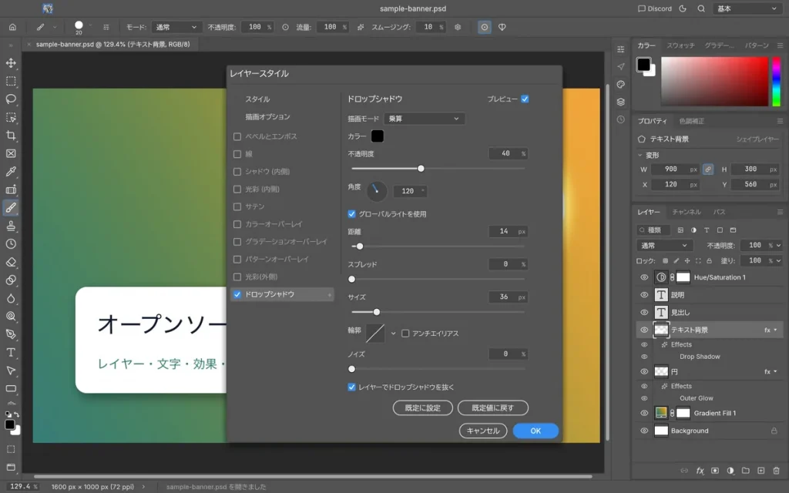Screen dimensions: 789x493
Task: Select the 見出し text layer
Action: [710, 313]
